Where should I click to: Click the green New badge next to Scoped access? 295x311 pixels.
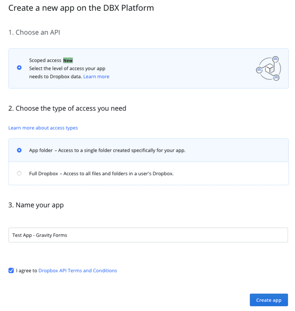pos(68,60)
